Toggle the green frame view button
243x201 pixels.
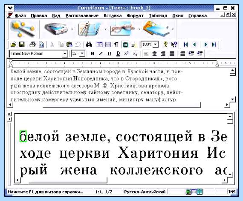point(125,45)
